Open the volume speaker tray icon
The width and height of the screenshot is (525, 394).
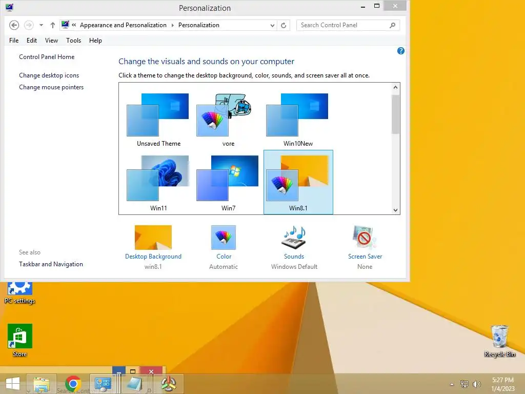point(477,384)
